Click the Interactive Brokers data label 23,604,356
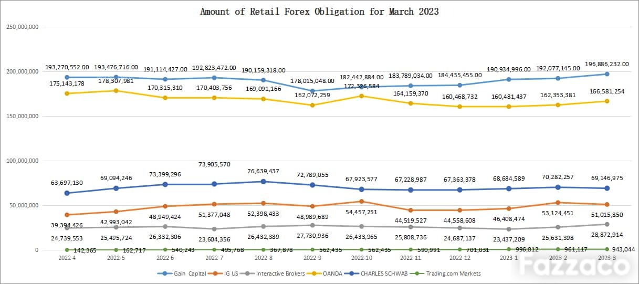 (214, 239)
